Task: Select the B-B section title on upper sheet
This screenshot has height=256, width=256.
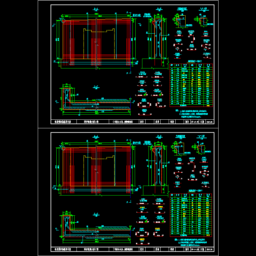Action: tap(159, 10)
